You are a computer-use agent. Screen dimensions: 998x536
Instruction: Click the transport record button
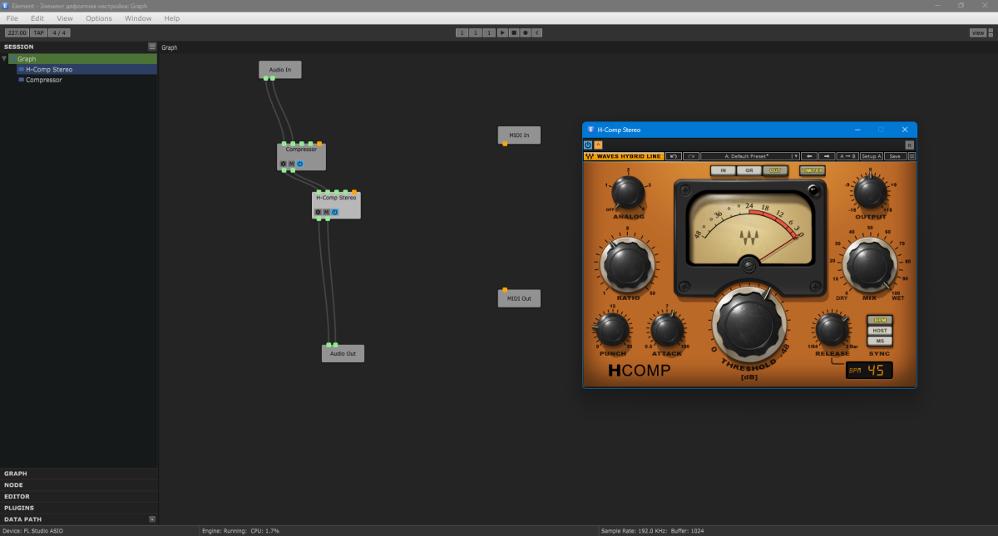pos(526,32)
